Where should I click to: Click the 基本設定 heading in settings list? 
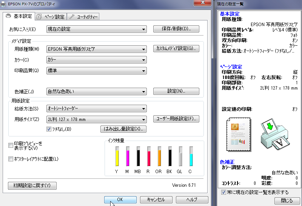(230, 14)
